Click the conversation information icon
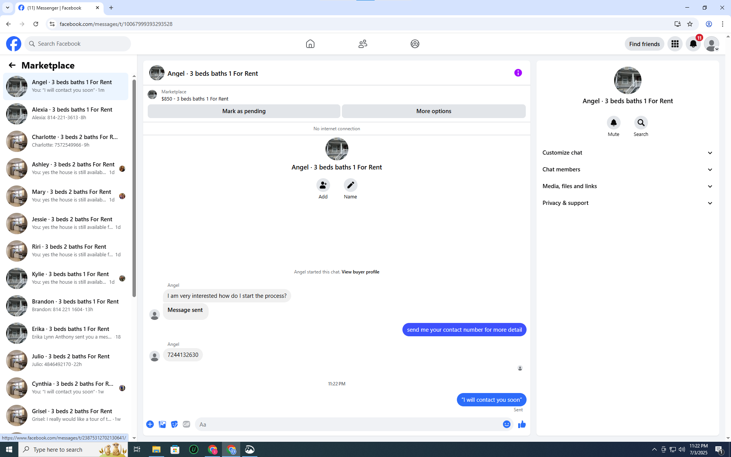The image size is (731, 457). tap(518, 73)
